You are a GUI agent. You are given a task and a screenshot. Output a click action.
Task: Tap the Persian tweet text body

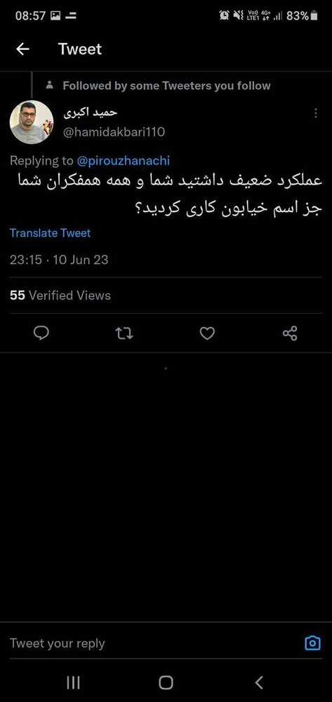click(170, 196)
